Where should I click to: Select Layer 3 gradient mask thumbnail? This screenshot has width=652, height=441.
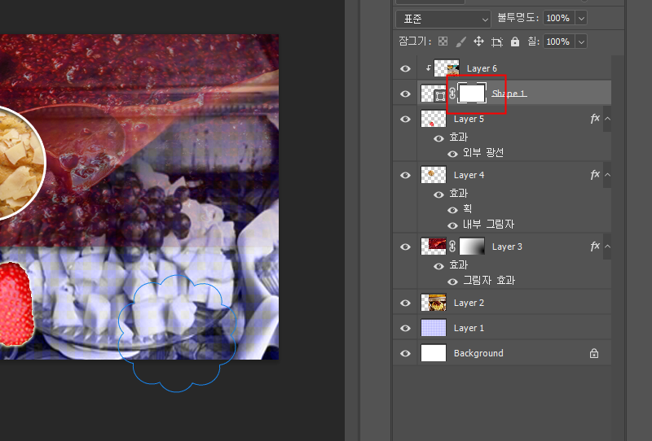tap(472, 247)
